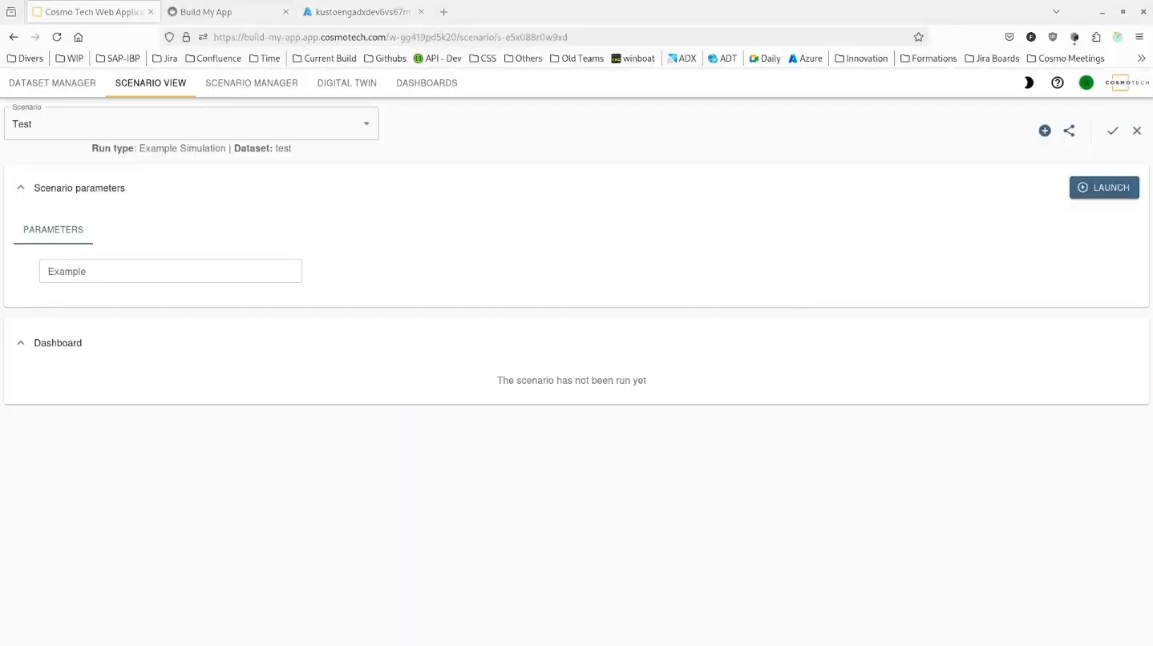This screenshot has height=646, width=1153.
Task: Go to the Digital Twin tab
Action: click(x=346, y=83)
